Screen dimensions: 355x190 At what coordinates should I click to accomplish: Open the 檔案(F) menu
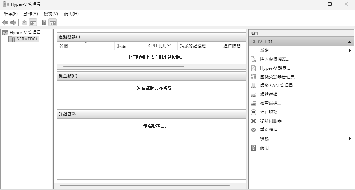10,14
